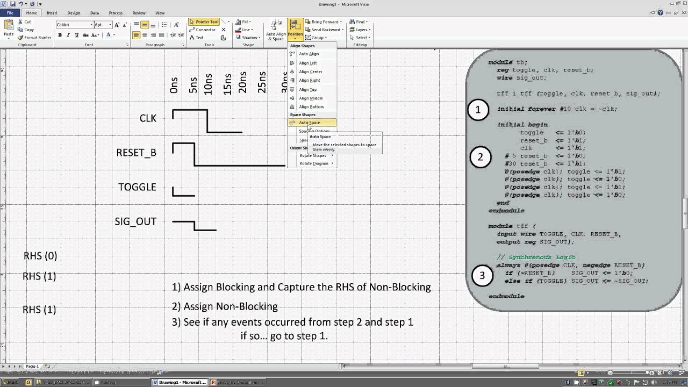The image size is (688, 387).
Task: Open the Shadow dropdown
Action: pyautogui.click(x=248, y=38)
